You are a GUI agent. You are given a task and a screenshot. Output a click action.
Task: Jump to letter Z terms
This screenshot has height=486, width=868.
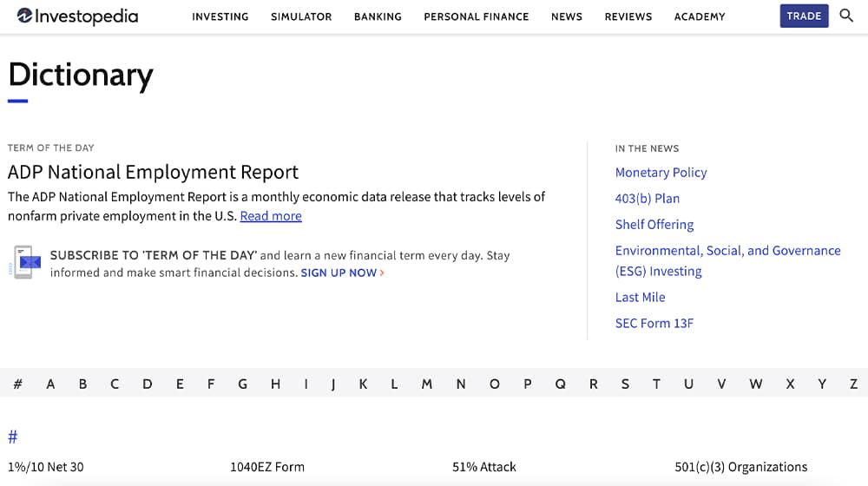[x=853, y=384]
